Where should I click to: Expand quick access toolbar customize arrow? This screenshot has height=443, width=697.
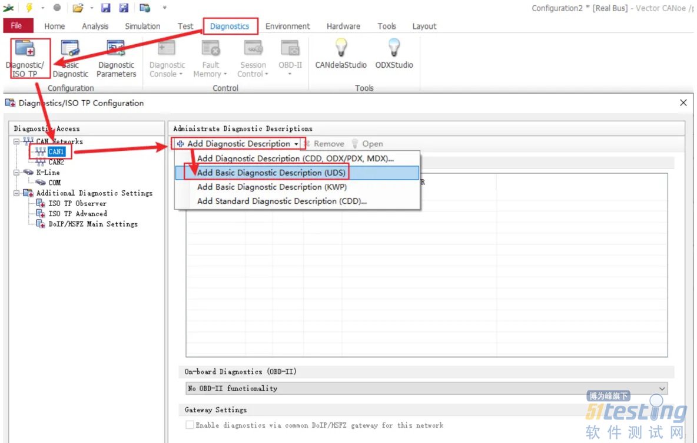click(164, 8)
